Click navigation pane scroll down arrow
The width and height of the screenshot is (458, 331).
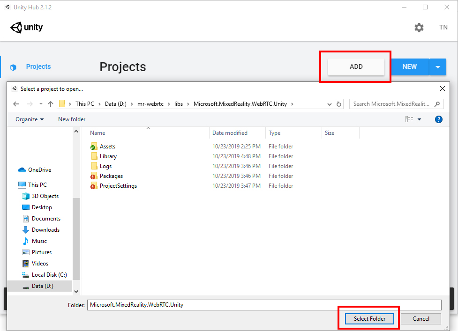tap(76, 291)
